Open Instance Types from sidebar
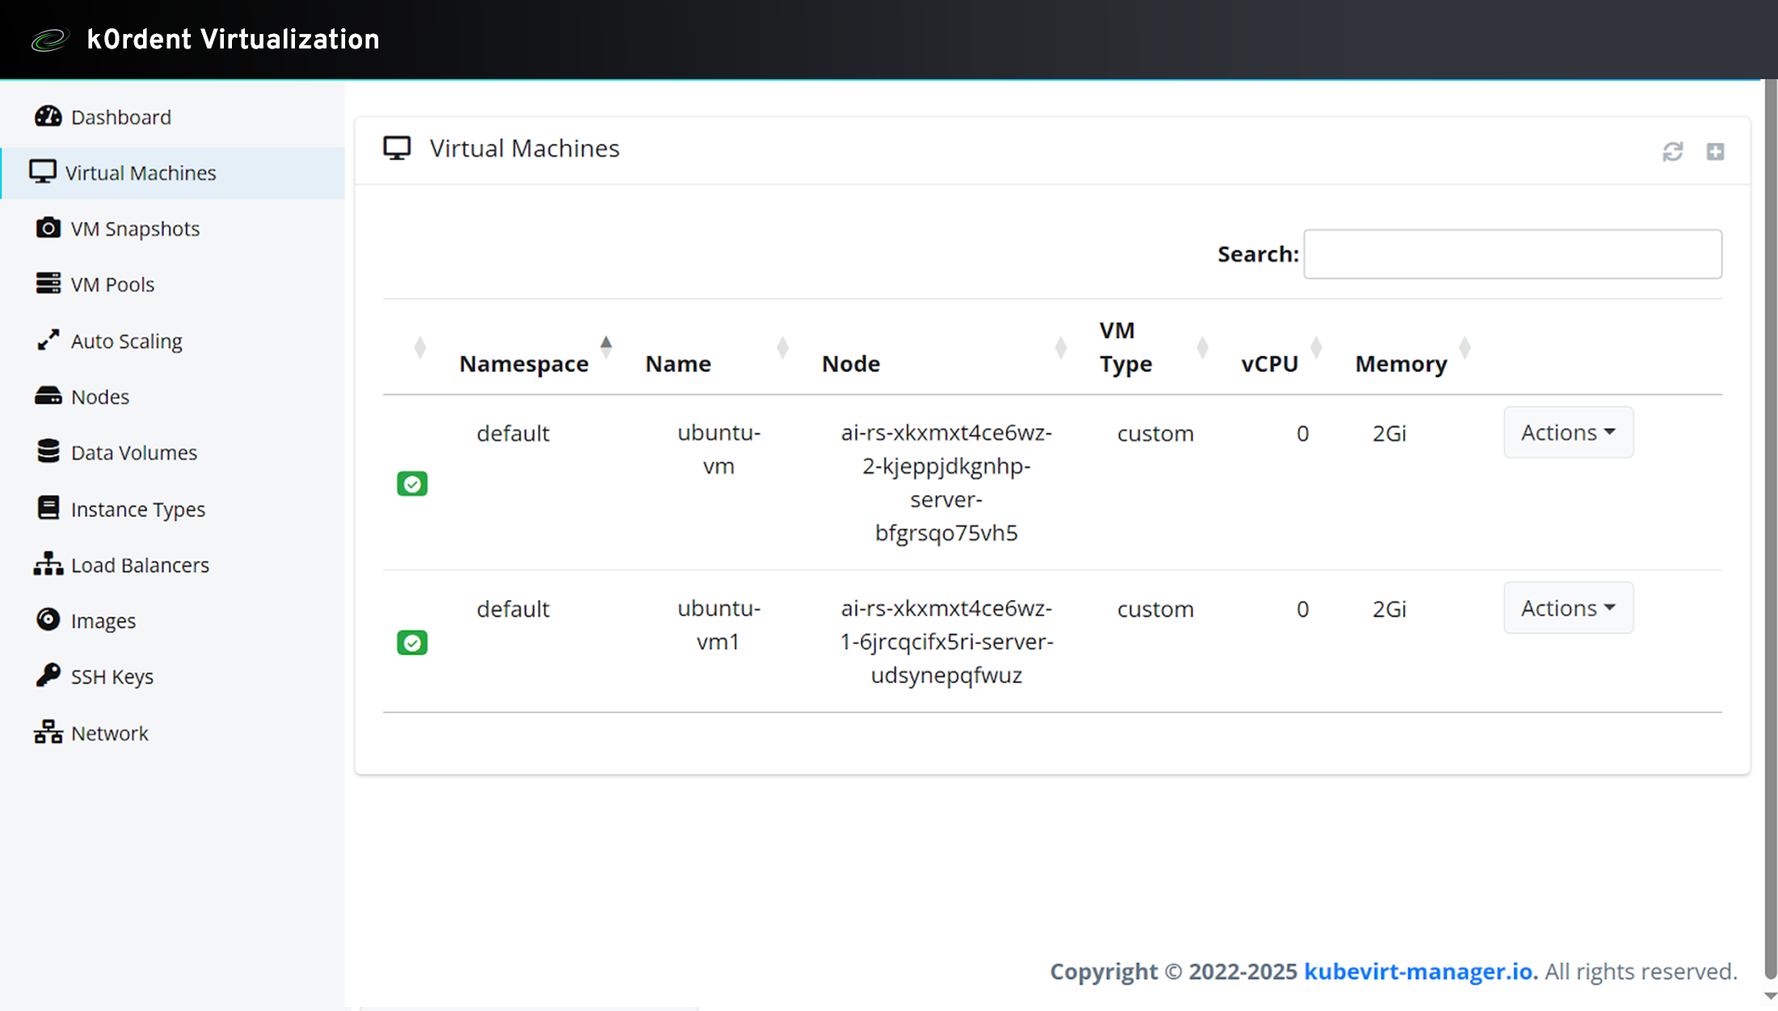The height and width of the screenshot is (1011, 1778). point(137,509)
